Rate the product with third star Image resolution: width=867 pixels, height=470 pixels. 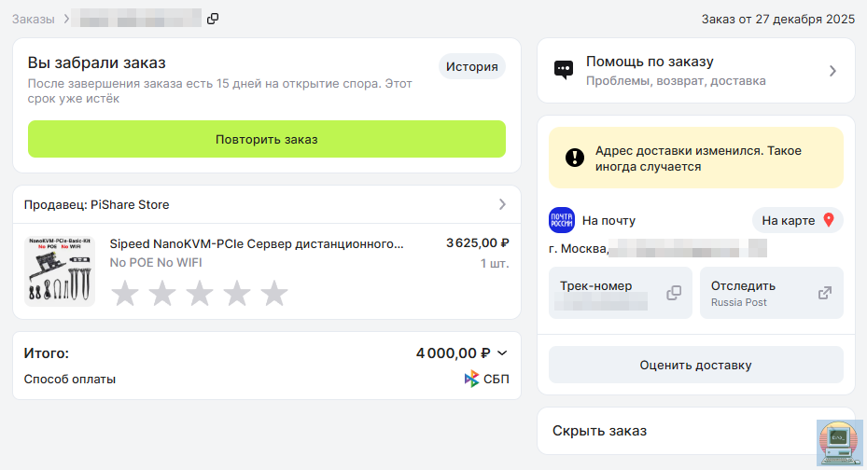200,294
